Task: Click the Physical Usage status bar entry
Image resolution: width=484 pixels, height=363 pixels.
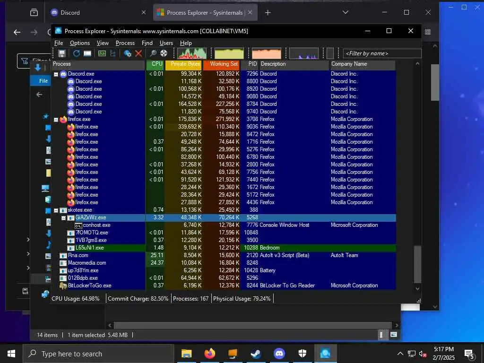Action: (242, 299)
